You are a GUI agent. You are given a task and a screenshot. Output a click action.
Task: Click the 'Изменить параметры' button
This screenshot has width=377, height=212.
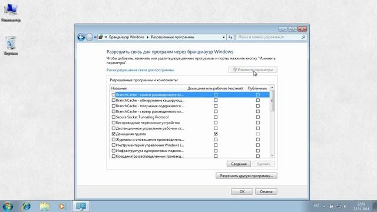pos(253,69)
